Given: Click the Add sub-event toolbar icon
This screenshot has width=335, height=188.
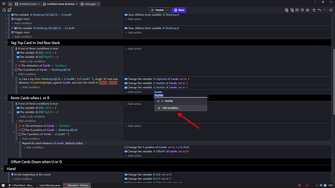Looking at the screenshot, I should (292, 10).
